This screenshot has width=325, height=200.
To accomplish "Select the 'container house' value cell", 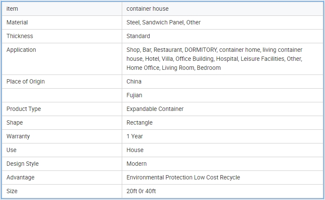I will 147,9.
